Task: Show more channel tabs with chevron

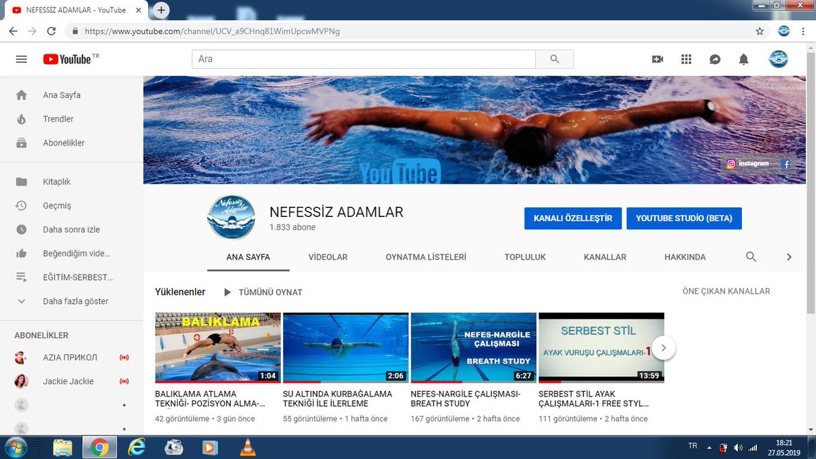Action: click(789, 257)
